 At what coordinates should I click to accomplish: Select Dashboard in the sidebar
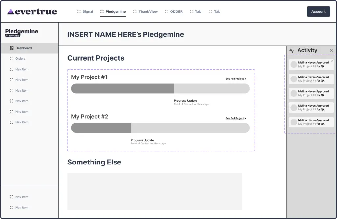29,48
